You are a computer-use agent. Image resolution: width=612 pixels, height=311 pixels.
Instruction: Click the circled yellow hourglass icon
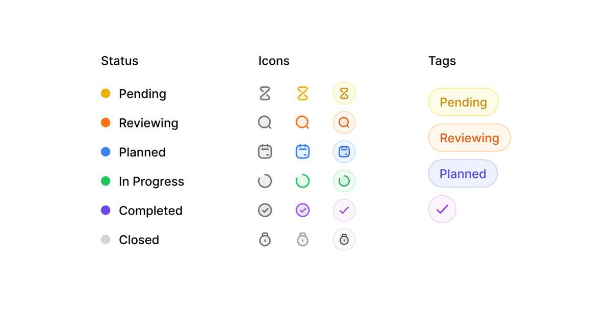point(344,93)
